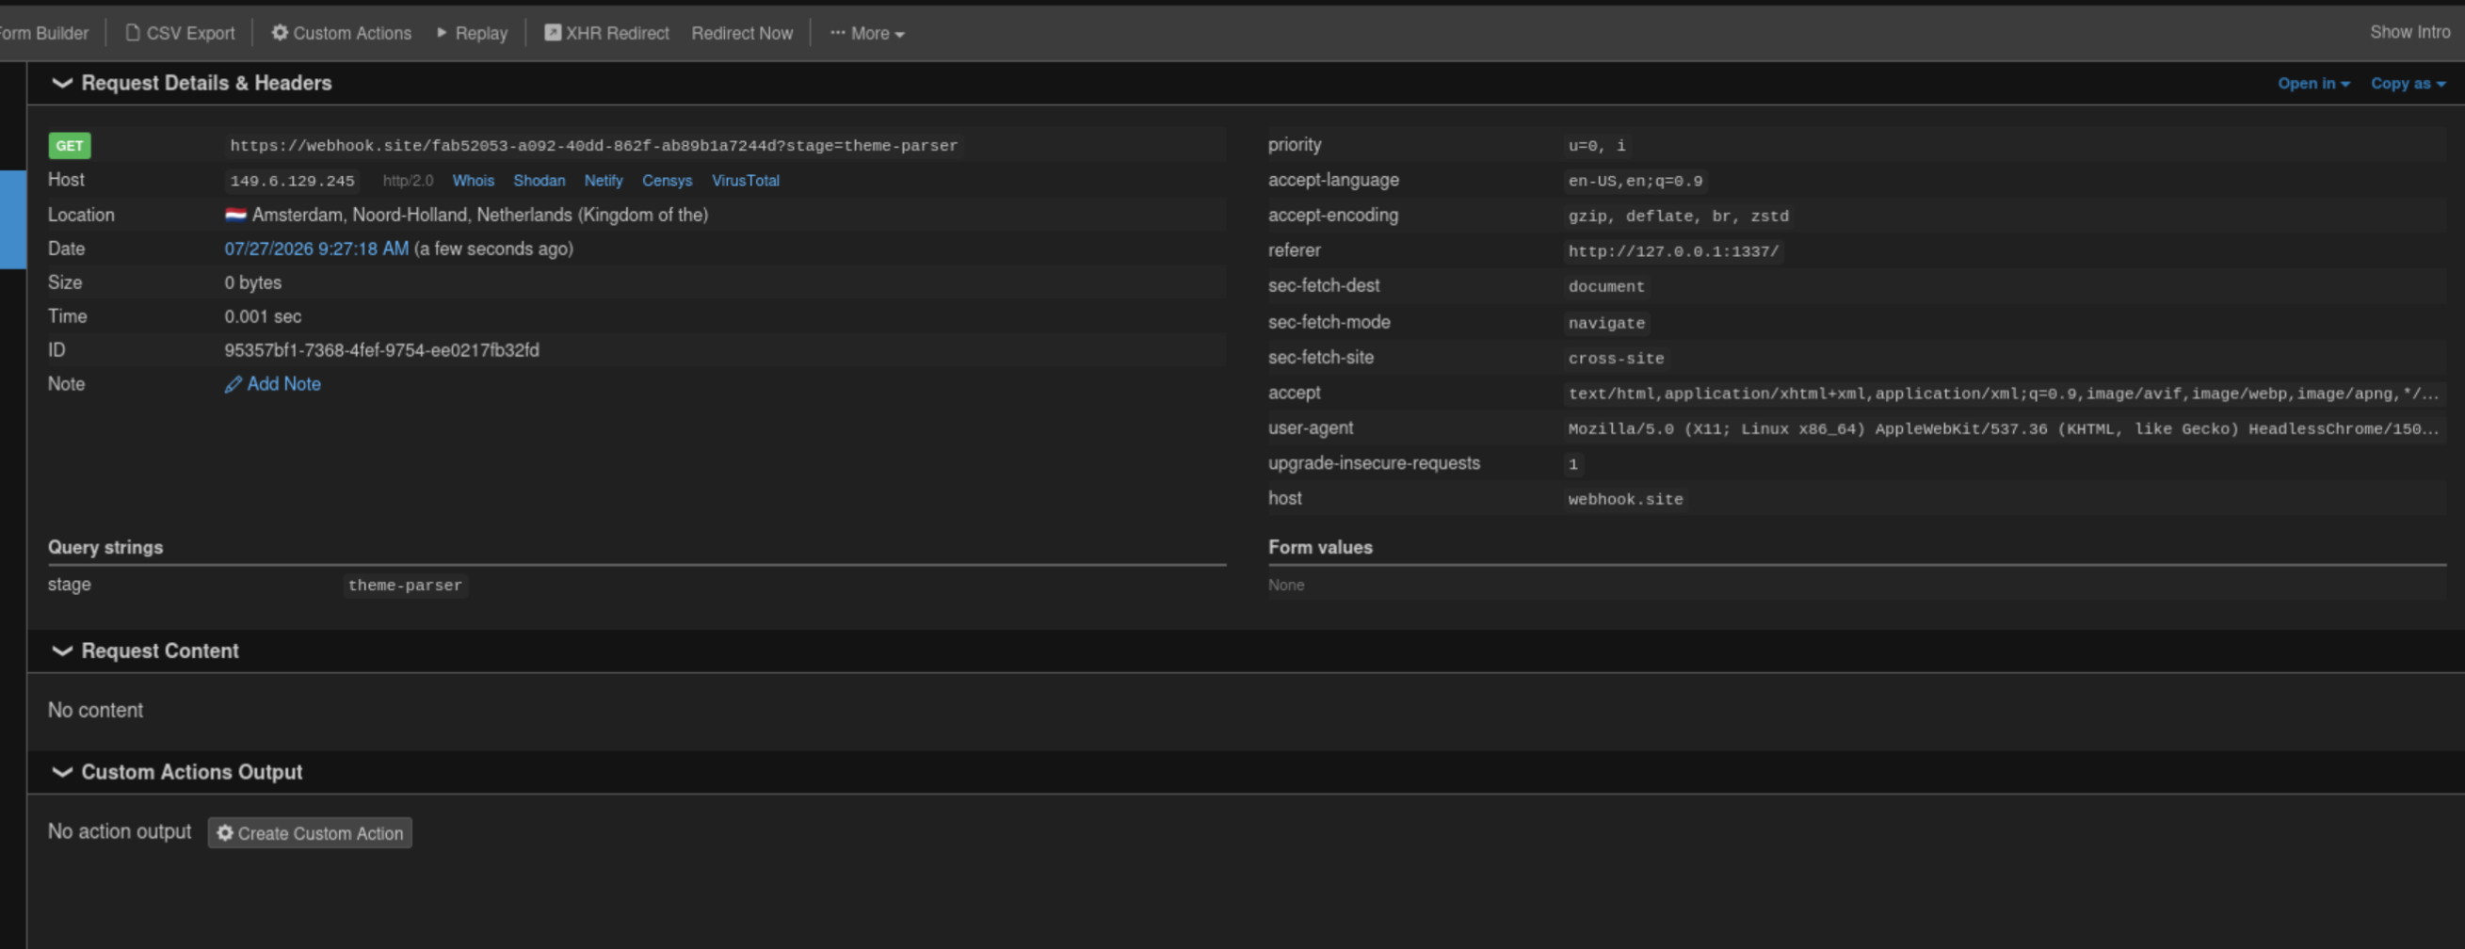
Task: Click the accept header value
Action: point(2003,394)
